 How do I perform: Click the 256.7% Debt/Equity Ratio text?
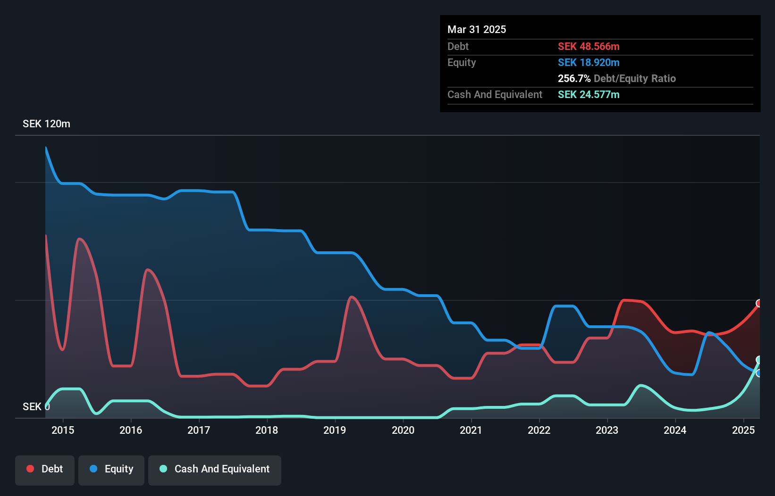[617, 78]
